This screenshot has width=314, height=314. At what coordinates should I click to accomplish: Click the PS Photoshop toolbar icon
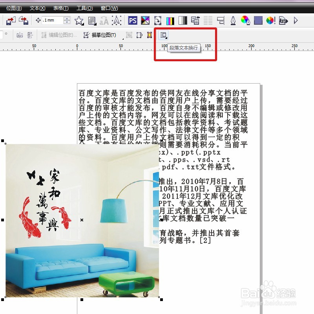[x=133, y=20]
